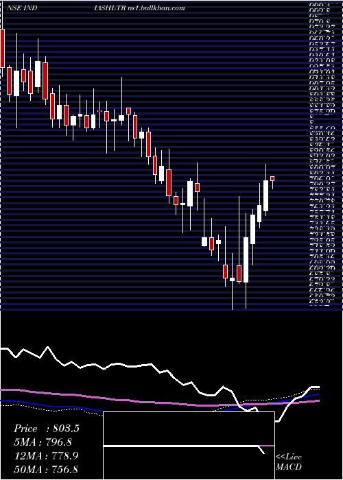343x480 pixels.
Task: Click the 'NSE IND' exchange label
Action: [x=21, y=8]
